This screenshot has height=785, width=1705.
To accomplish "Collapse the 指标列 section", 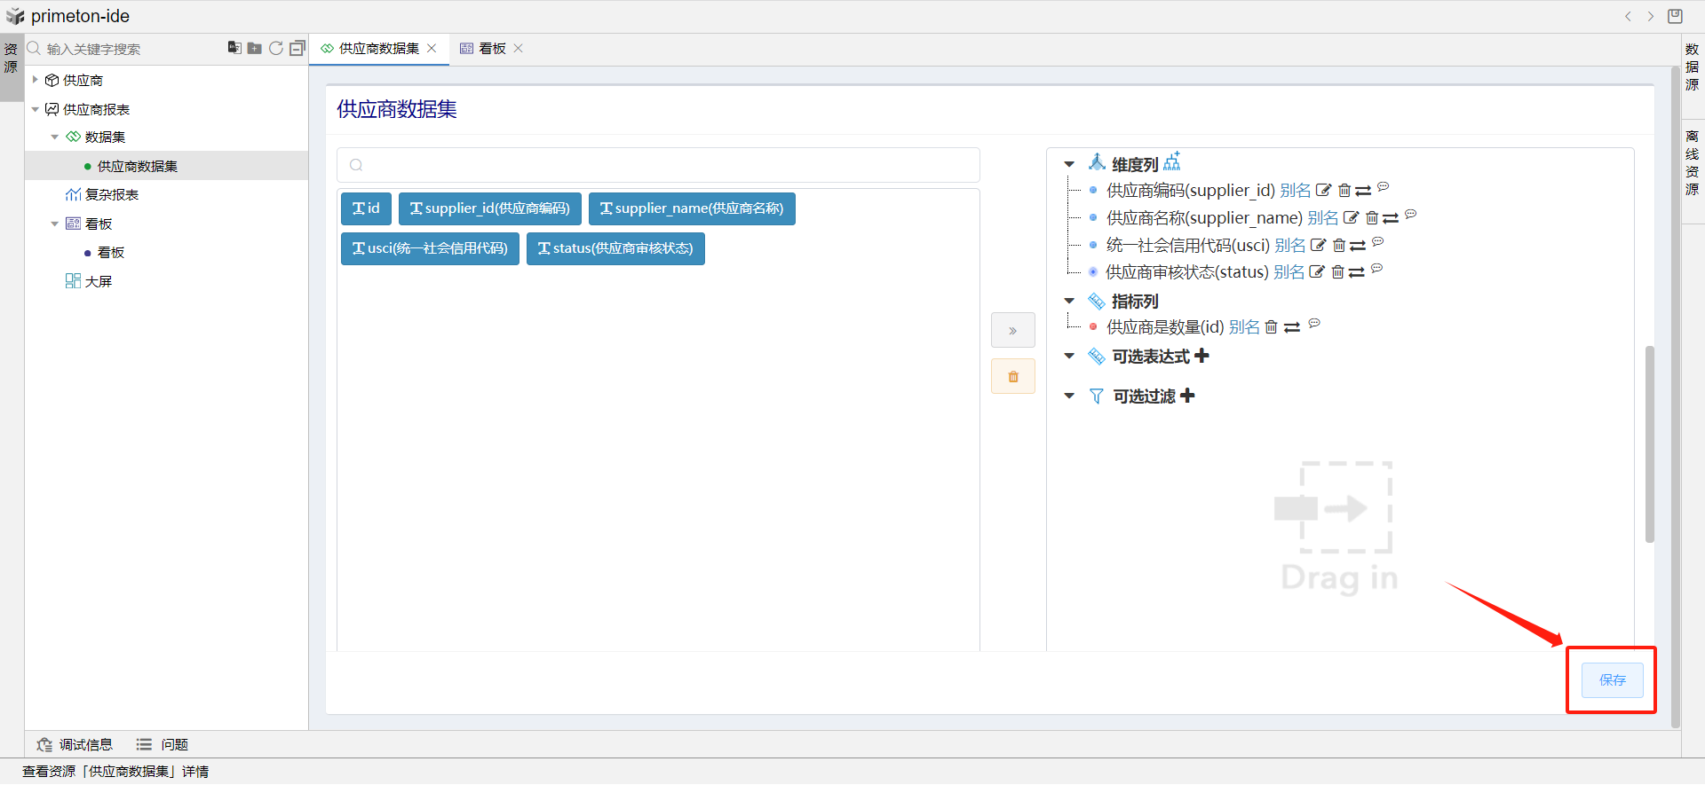I will coord(1069,302).
